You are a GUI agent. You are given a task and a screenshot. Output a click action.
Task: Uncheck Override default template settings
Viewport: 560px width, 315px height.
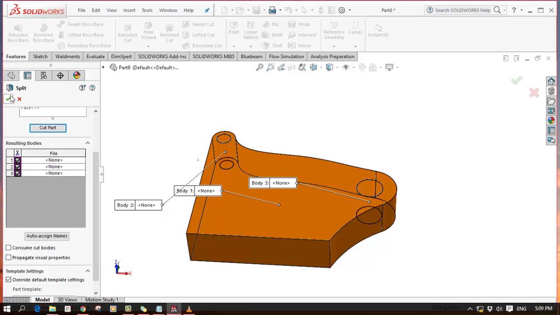click(x=8, y=280)
